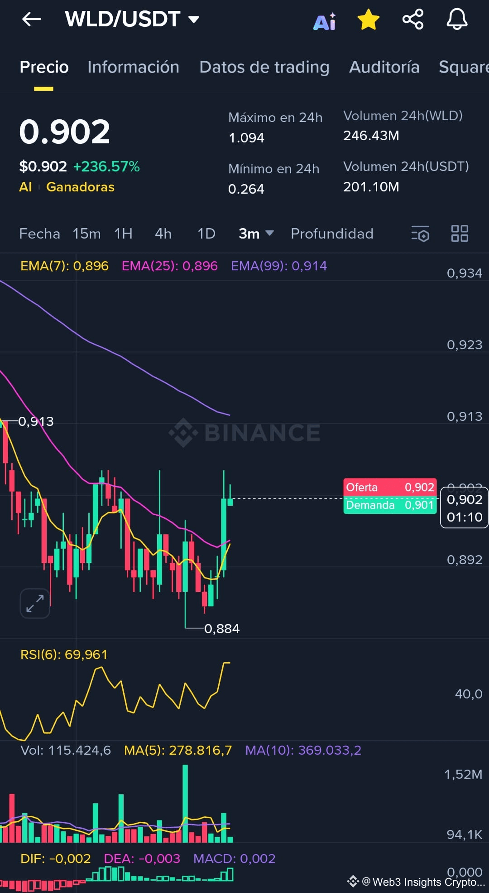The height and width of the screenshot is (893, 489).
Task: Tap the AI category tag
Action: tap(25, 187)
